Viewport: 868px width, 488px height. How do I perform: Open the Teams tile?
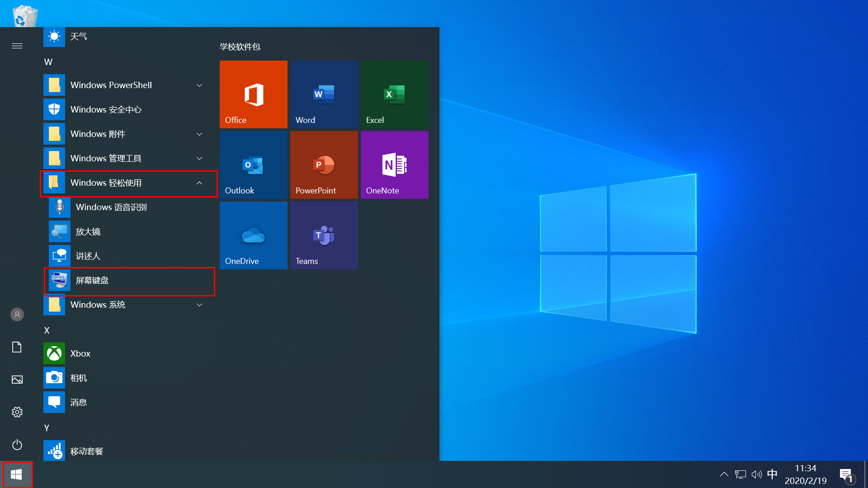324,235
